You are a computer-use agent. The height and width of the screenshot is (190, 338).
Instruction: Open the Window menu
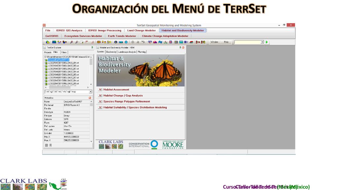[214, 42]
